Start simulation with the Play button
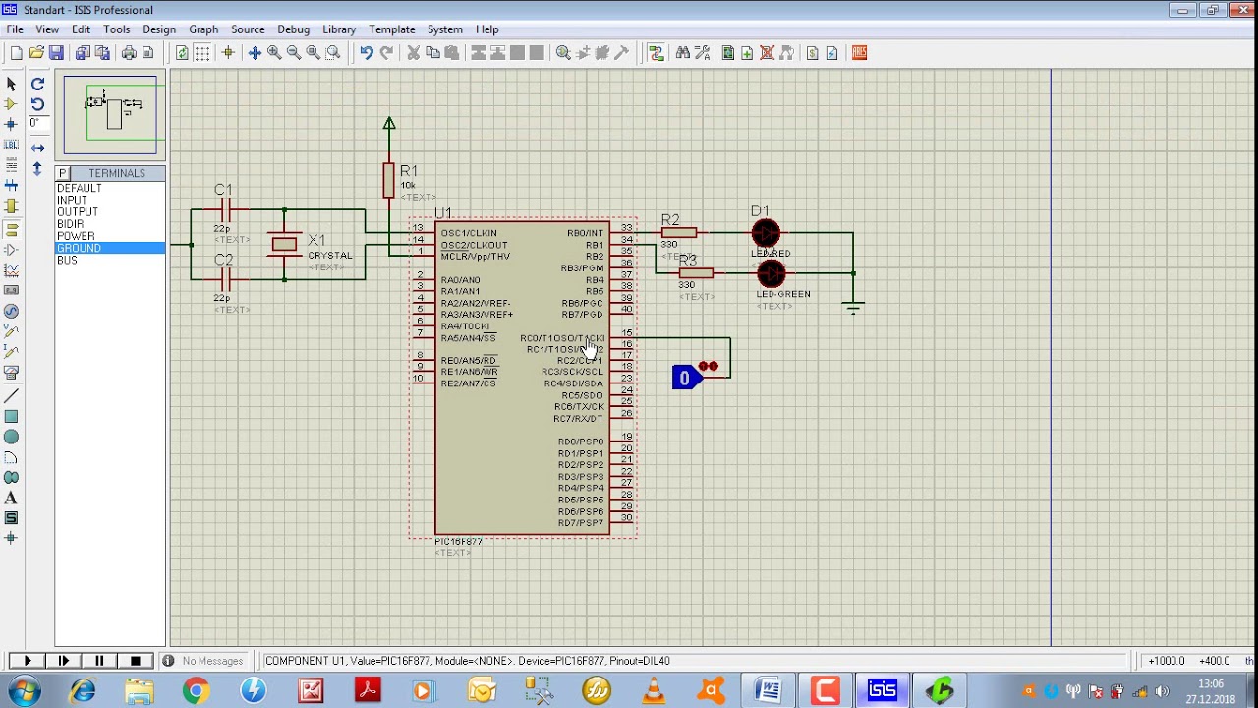This screenshot has height=708, width=1258. [x=28, y=661]
